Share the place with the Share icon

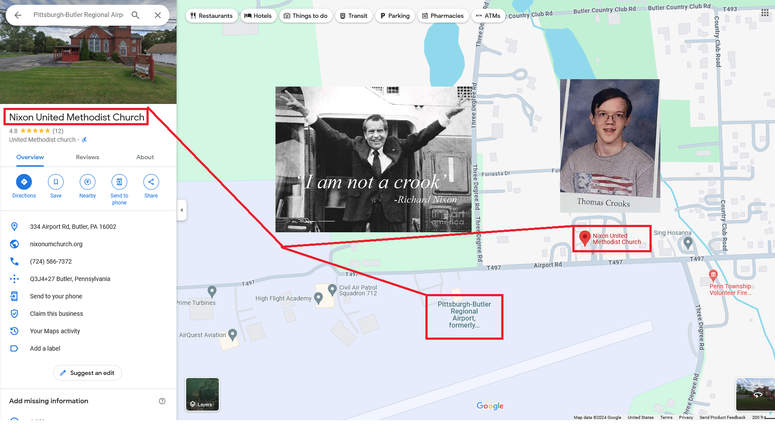pyautogui.click(x=151, y=182)
